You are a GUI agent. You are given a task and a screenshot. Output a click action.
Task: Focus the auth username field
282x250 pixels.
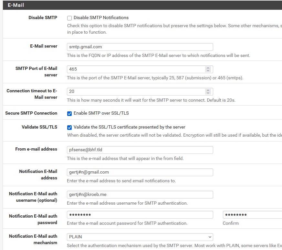coord(140,194)
